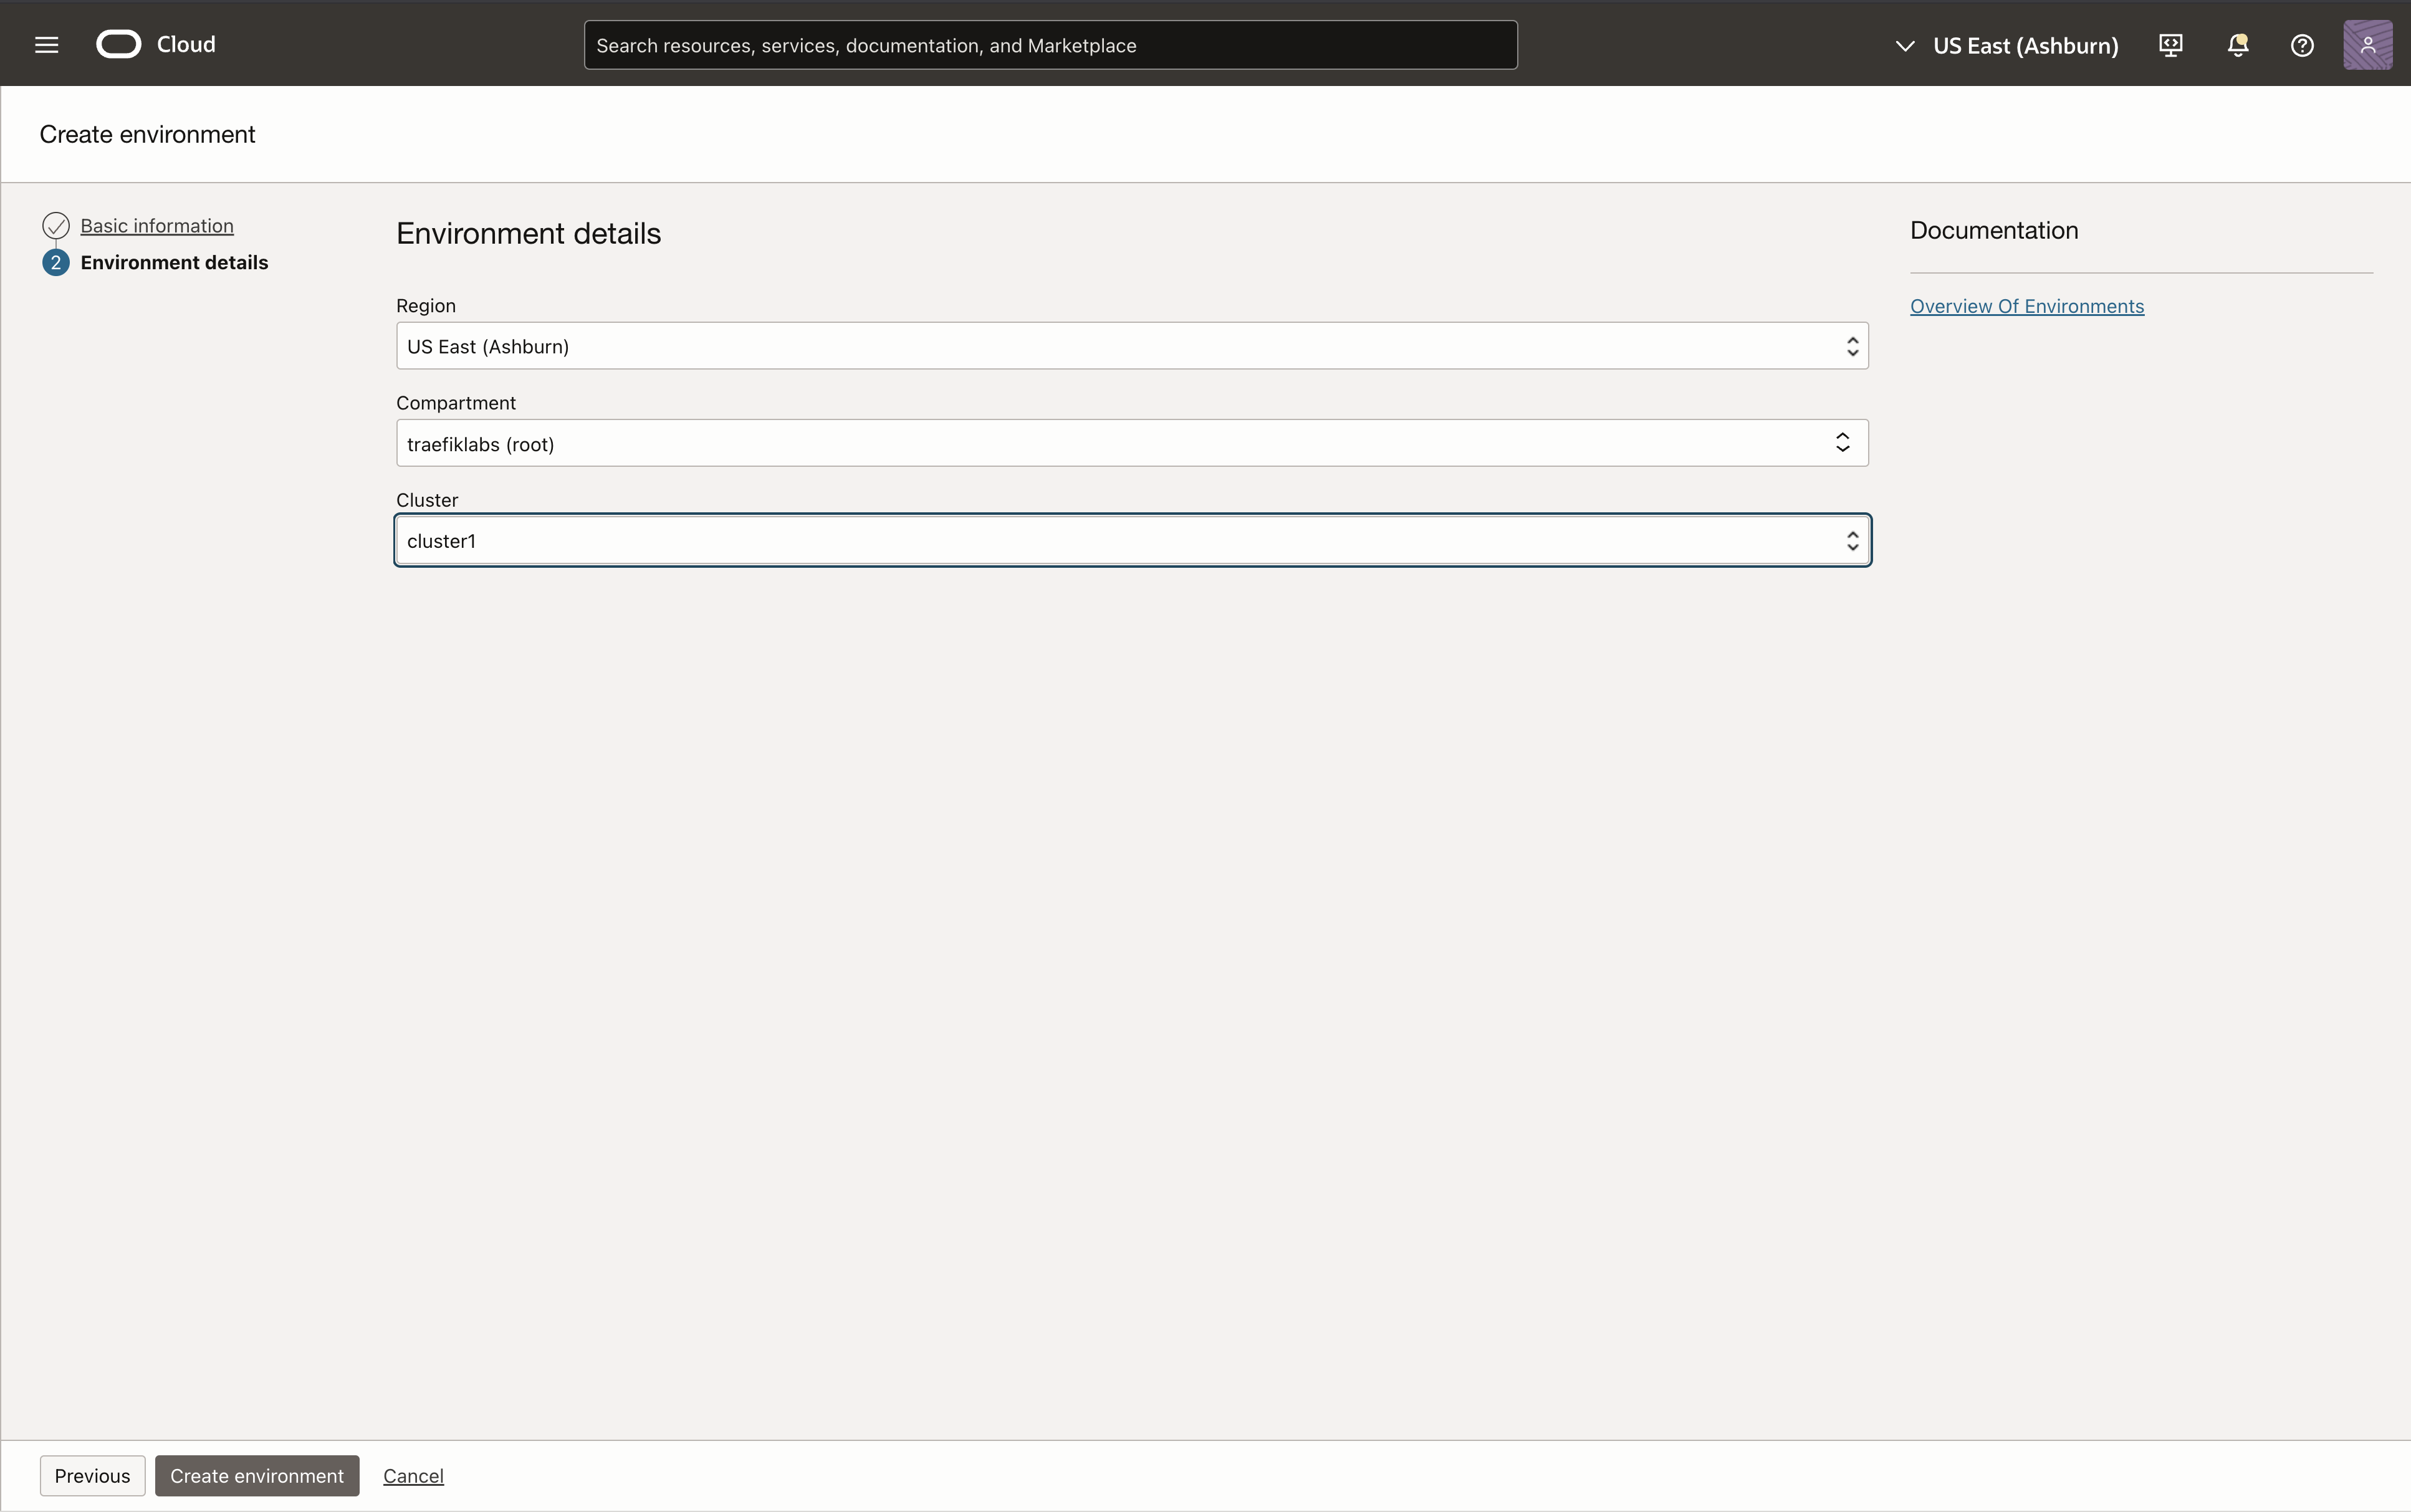Open the hamburger navigation menu
Image resolution: width=2411 pixels, height=1512 pixels.
click(46, 45)
